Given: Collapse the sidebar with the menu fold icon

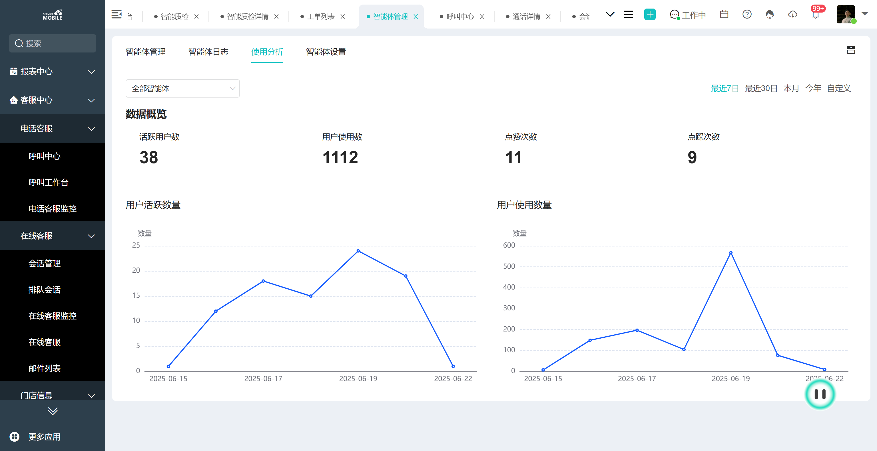Looking at the screenshot, I should tap(117, 14).
